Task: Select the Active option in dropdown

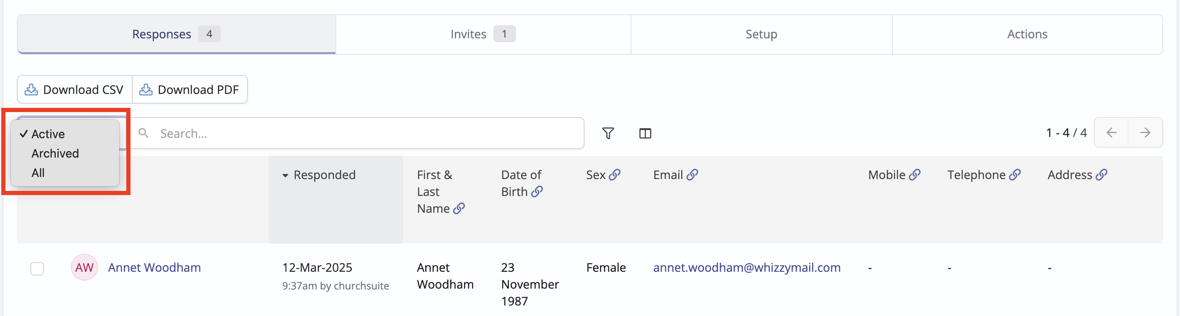Action: coord(48,134)
